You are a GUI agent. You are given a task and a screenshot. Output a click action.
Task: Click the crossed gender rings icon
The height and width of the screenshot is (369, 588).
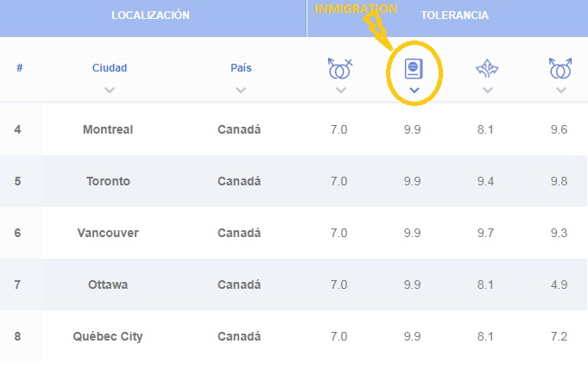(340, 69)
